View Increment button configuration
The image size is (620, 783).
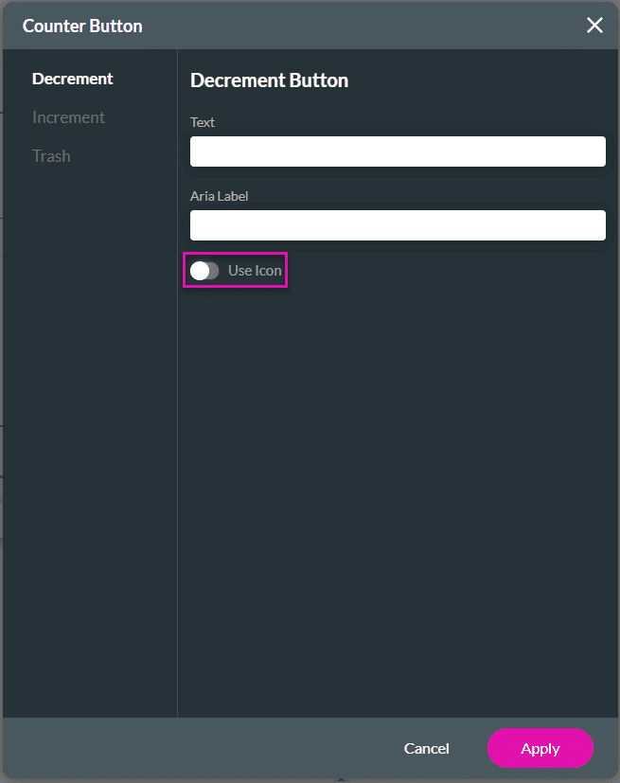pos(68,116)
